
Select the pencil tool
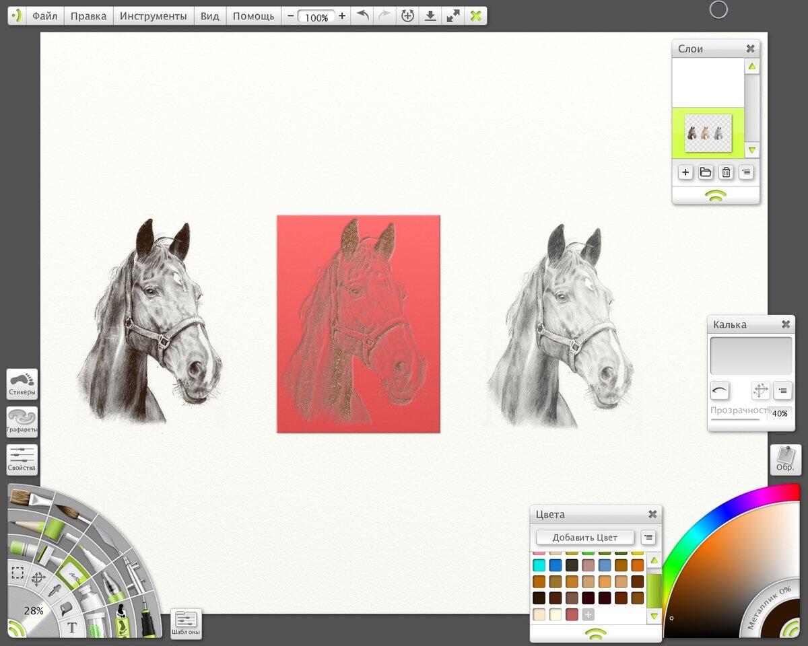coord(26,525)
